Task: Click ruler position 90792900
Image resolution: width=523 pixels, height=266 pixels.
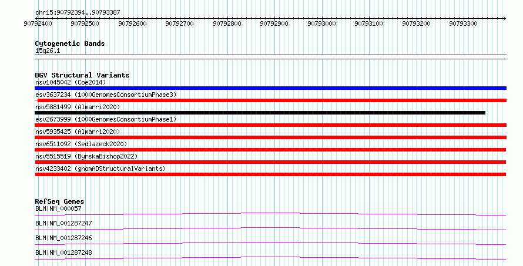Action: pyautogui.click(x=274, y=23)
